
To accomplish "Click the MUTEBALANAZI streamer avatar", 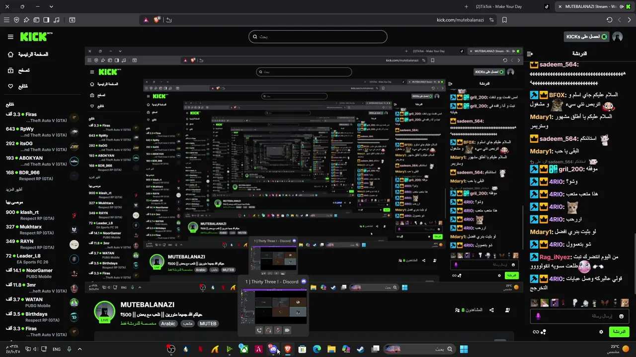I will (x=104, y=312).
